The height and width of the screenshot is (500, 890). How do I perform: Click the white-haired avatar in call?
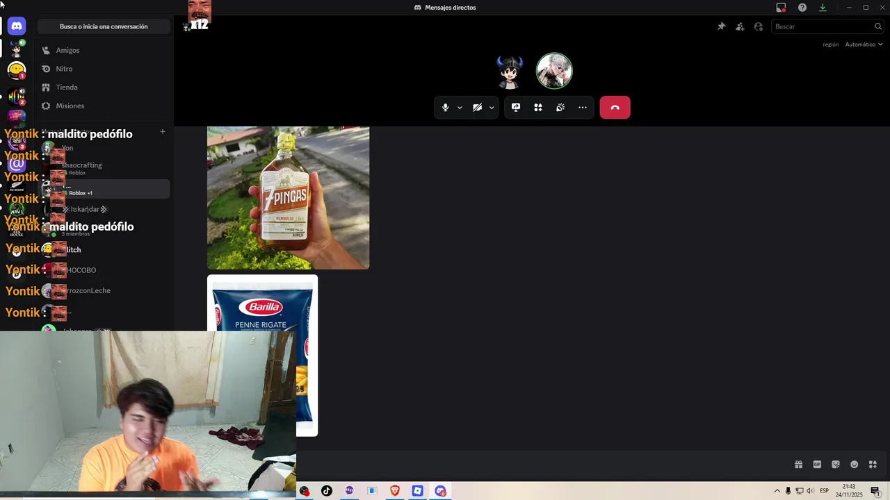click(x=554, y=71)
